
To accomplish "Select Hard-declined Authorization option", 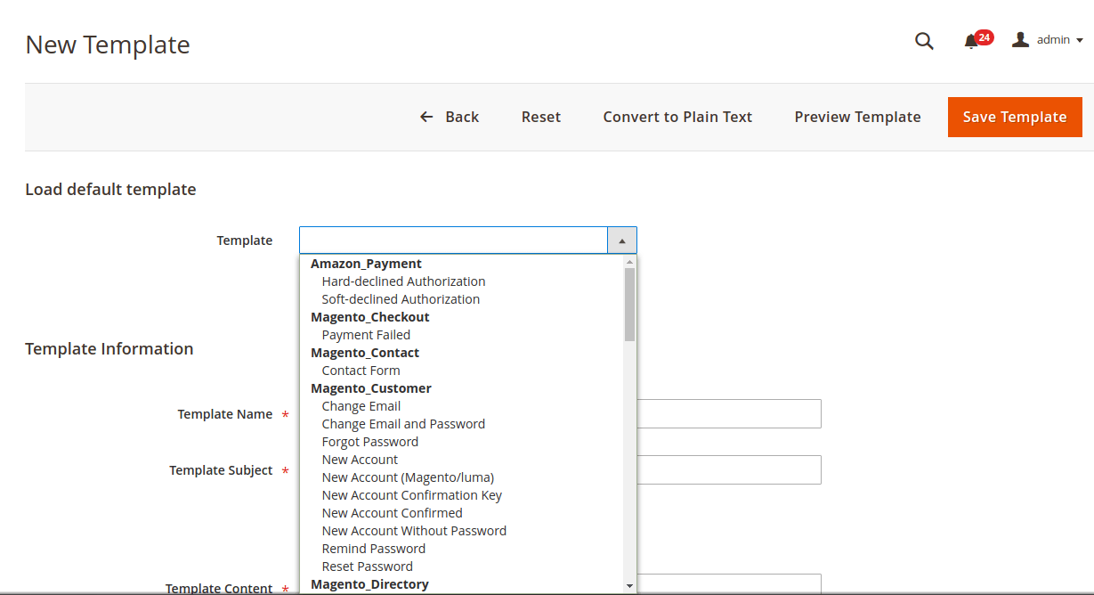I will coord(403,281).
